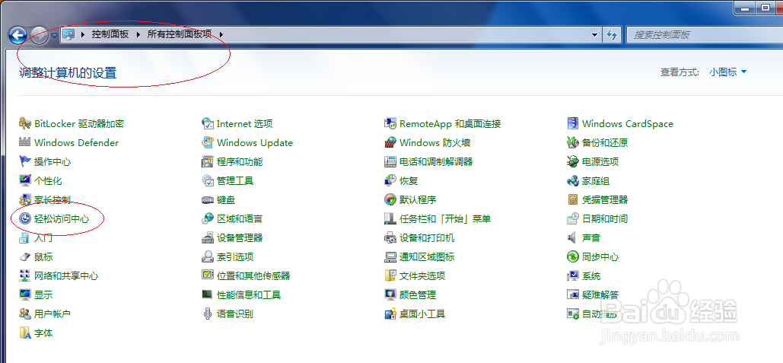Screen dimensions: 783x363
Task: Refresh the control panel view
Action: 612,34
